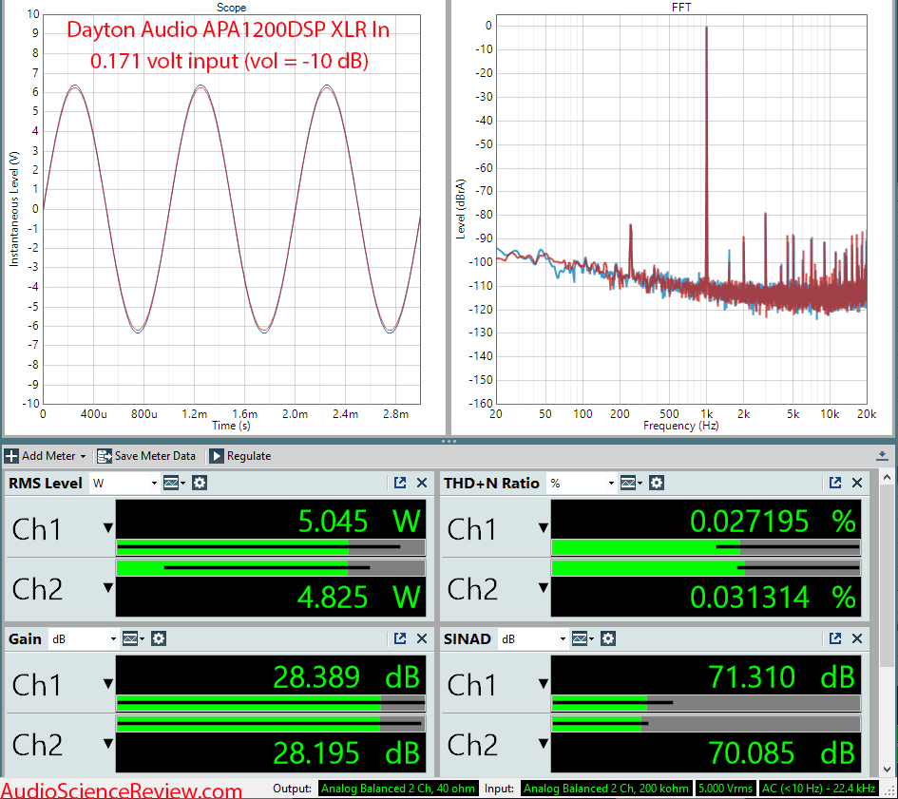898x799 pixels.
Task: Click the 5.000 Vrms status indicator
Action: 725,789
